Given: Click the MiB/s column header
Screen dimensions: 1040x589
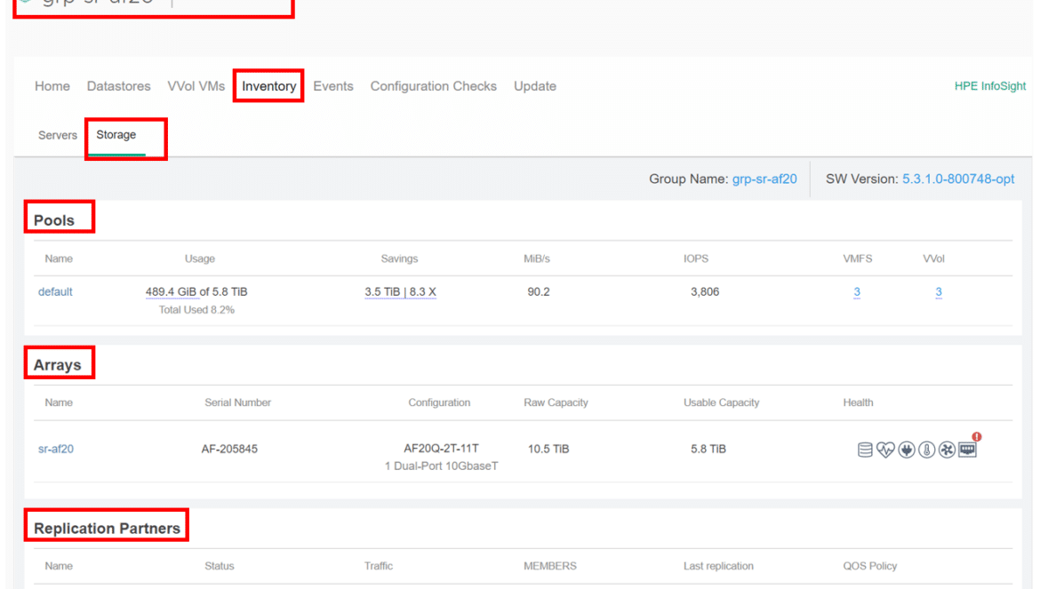Looking at the screenshot, I should pyautogui.click(x=537, y=259).
